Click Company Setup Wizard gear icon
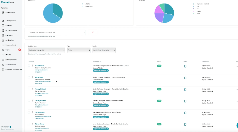Image resolution: width=238 pixels, height=132 pixels. (x=3, y=70)
